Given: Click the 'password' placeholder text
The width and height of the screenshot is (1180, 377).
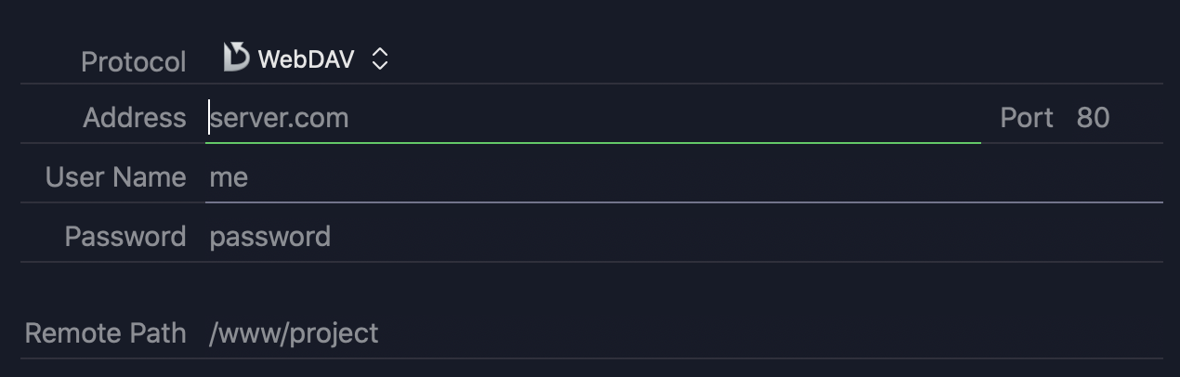Looking at the screenshot, I should coord(270,237).
